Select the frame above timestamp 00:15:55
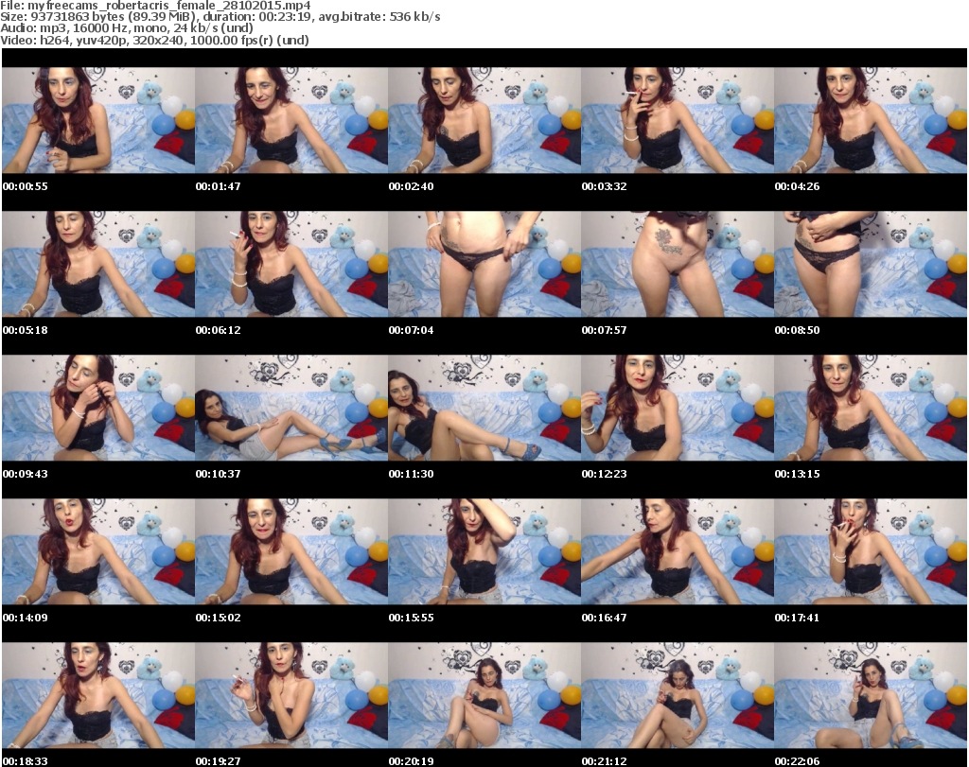The width and height of the screenshot is (969, 767). tap(484, 551)
